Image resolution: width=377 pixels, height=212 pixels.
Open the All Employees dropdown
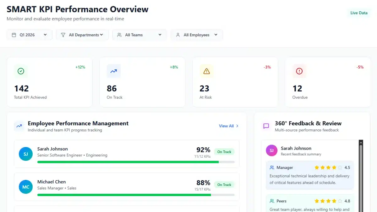pos(196,35)
